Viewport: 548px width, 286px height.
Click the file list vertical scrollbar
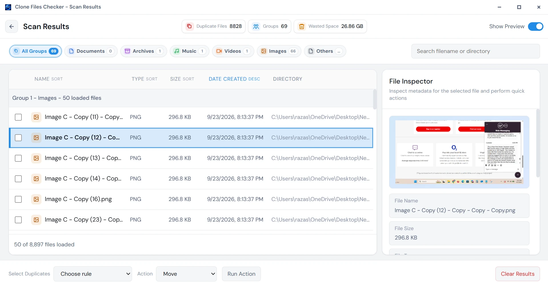[x=375, y=100]
